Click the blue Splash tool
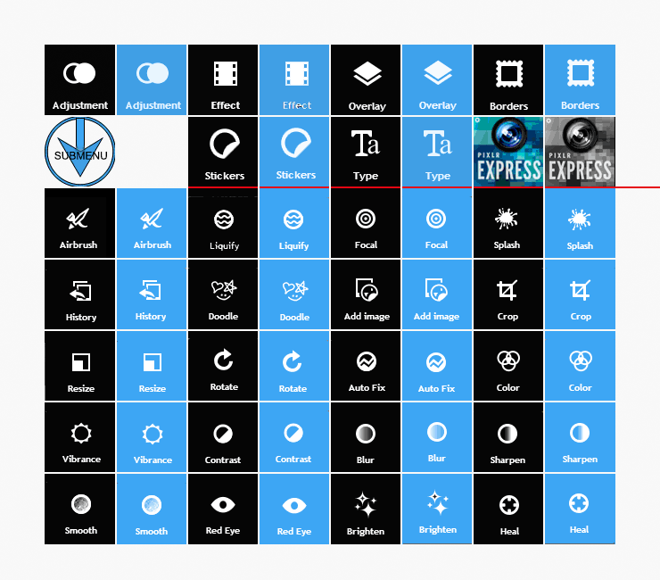660x580 pixels. pos(580,223)
